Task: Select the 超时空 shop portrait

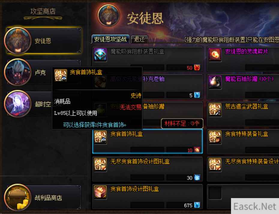Action: [17, 104]
